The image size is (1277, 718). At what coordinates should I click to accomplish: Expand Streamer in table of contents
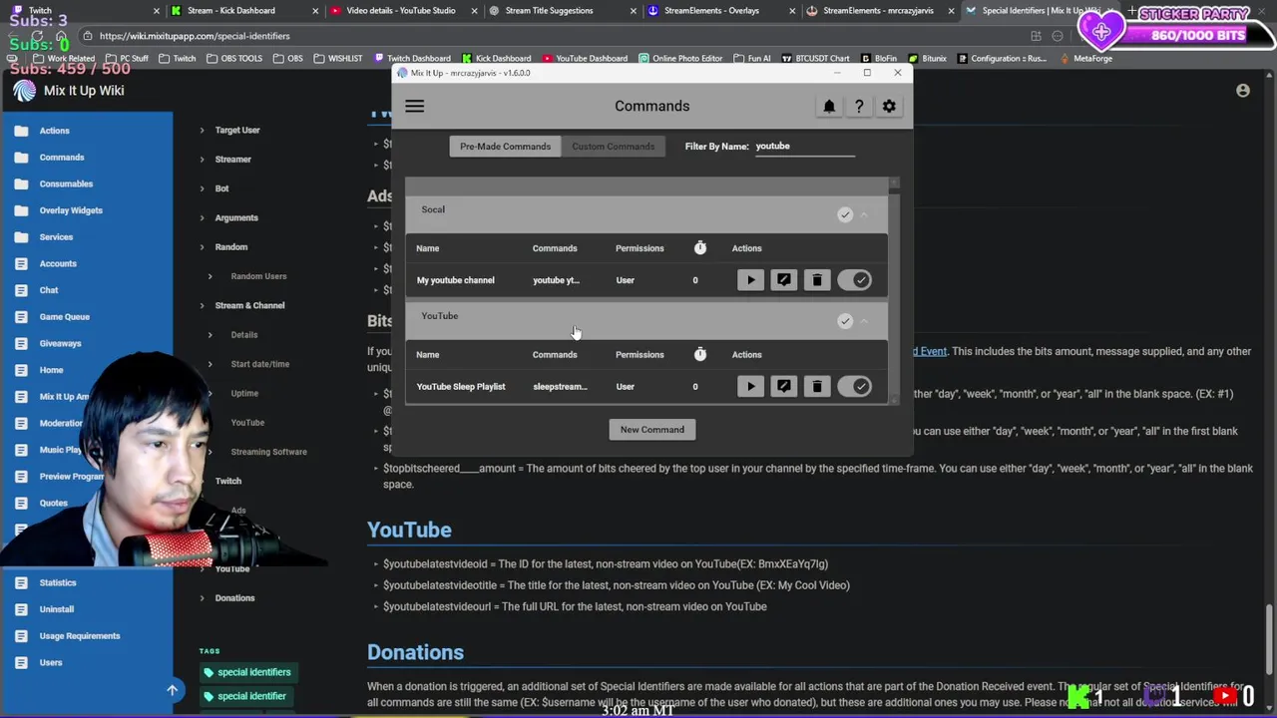202,160
